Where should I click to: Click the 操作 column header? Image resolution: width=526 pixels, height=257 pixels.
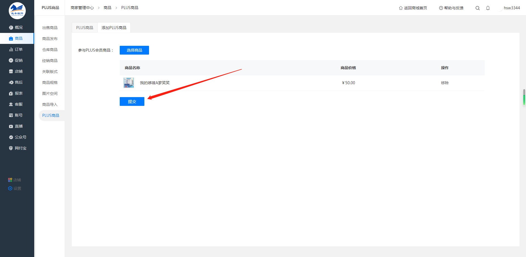445,68
